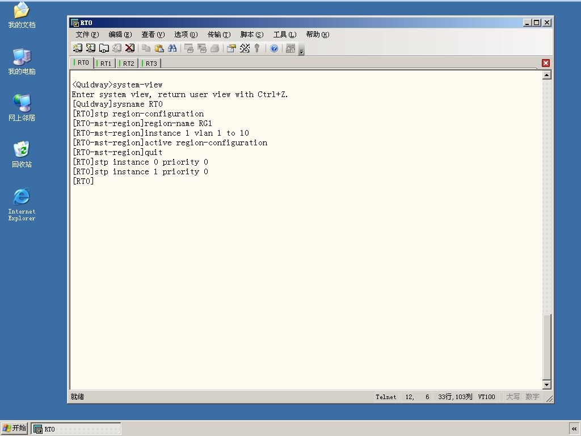
Task: Open Session Options properties icon
Action: pyautogui.click(x=231, y=48)
